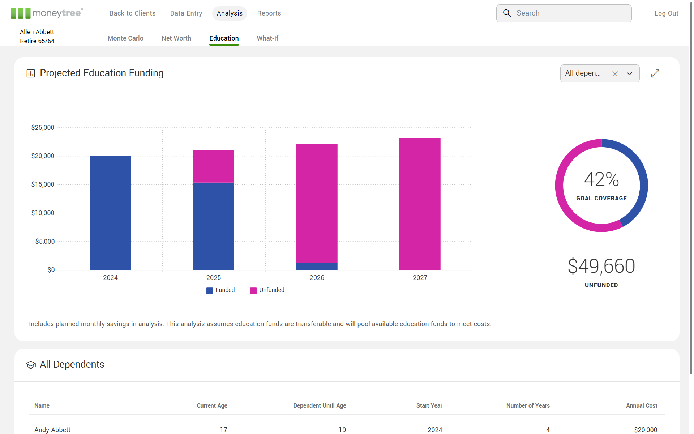Click the 2027 unfunded magenta bar
This screenshot has height=434, width=694.
coord(420,204)
